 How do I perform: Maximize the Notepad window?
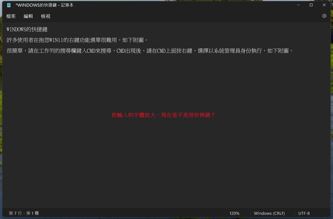311,5
